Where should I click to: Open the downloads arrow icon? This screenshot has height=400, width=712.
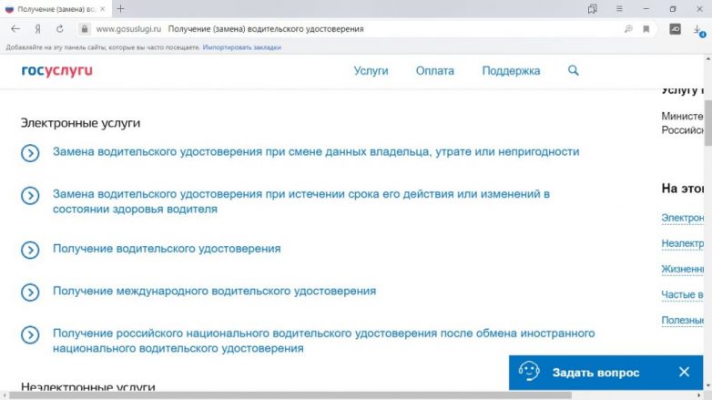697,29
